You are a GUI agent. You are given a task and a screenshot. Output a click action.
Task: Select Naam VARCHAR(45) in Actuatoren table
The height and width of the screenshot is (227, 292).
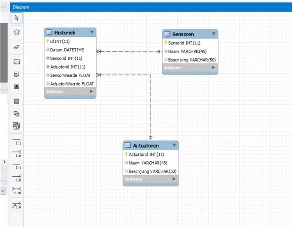coord(151,163)
